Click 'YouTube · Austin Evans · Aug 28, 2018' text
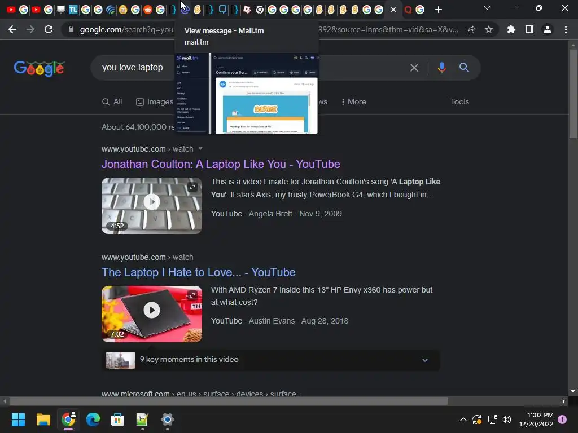Image resolution: width=578 pixels, height=433 pixels. tap(279, 321)
